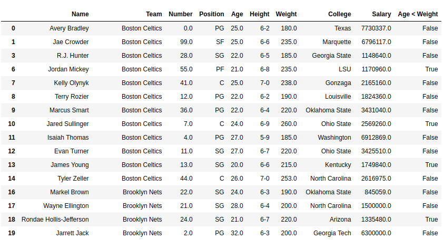This screenshot has width=445, height=240.
Task: Select the Position column header
Action: [211, 14]
